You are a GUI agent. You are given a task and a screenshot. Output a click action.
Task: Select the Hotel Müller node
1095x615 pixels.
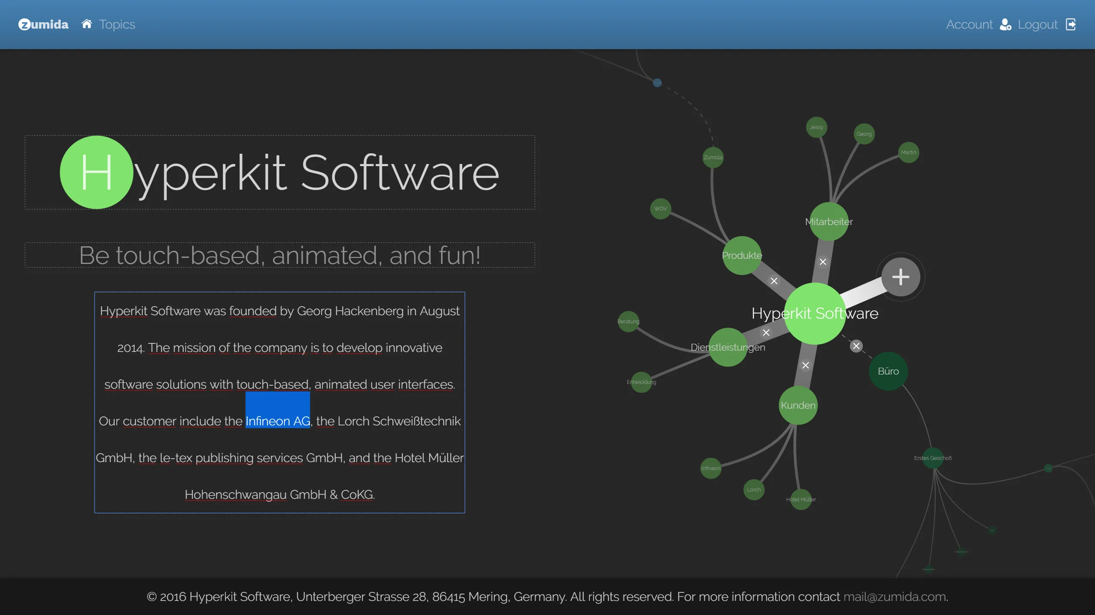coord(801,500)
